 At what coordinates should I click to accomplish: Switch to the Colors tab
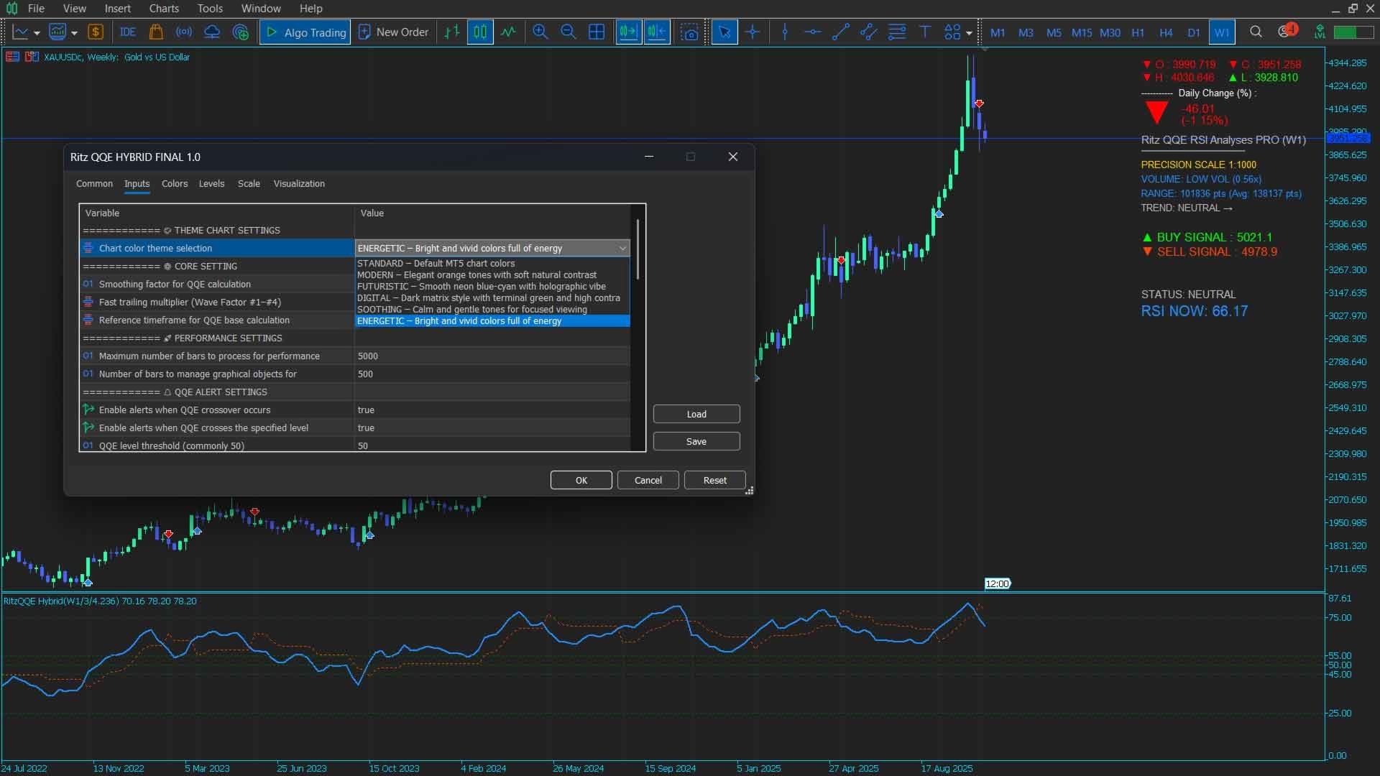175,184
